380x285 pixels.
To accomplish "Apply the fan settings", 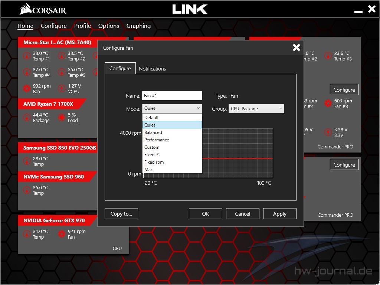I will [280, 214].
